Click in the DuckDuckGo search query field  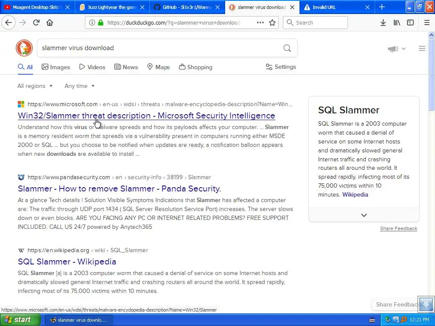click(160, 48)
